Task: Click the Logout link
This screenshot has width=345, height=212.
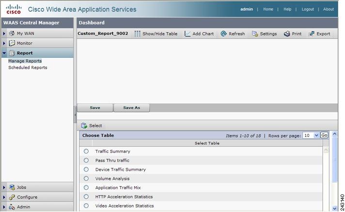Action: 308,9
